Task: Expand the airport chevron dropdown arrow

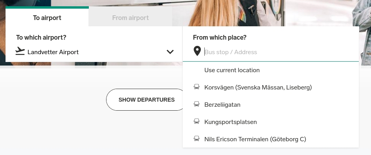Action: coord(170,52)
